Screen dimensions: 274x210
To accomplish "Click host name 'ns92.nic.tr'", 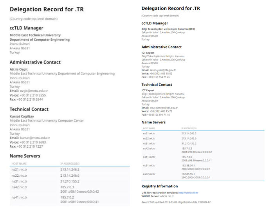I will 149,174.
